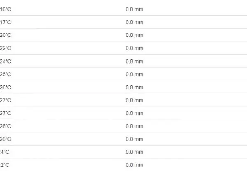This screenshot has width=247, height=171.
Task: Click 0.0 mm in the 26°C row below 25°C
Action: click(134, 87)
